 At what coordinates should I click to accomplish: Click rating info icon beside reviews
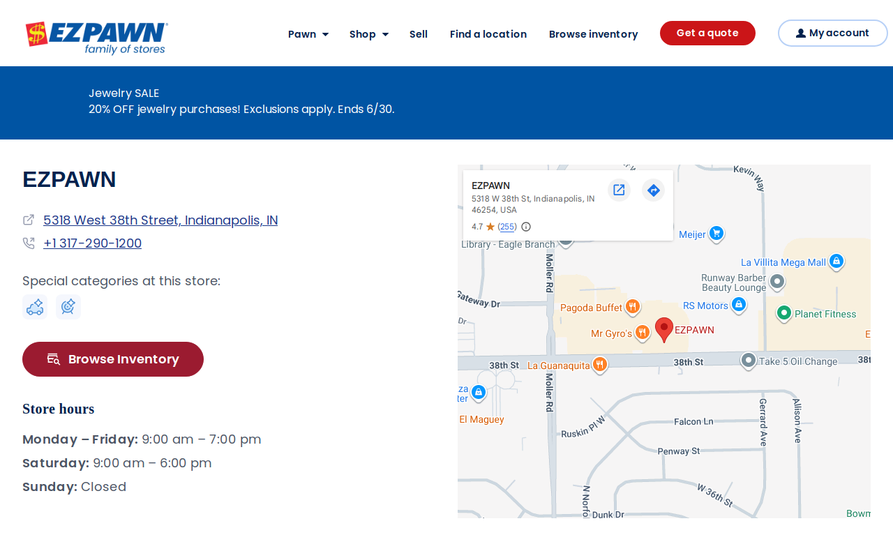pyautogui.click(x=526, y=227)
